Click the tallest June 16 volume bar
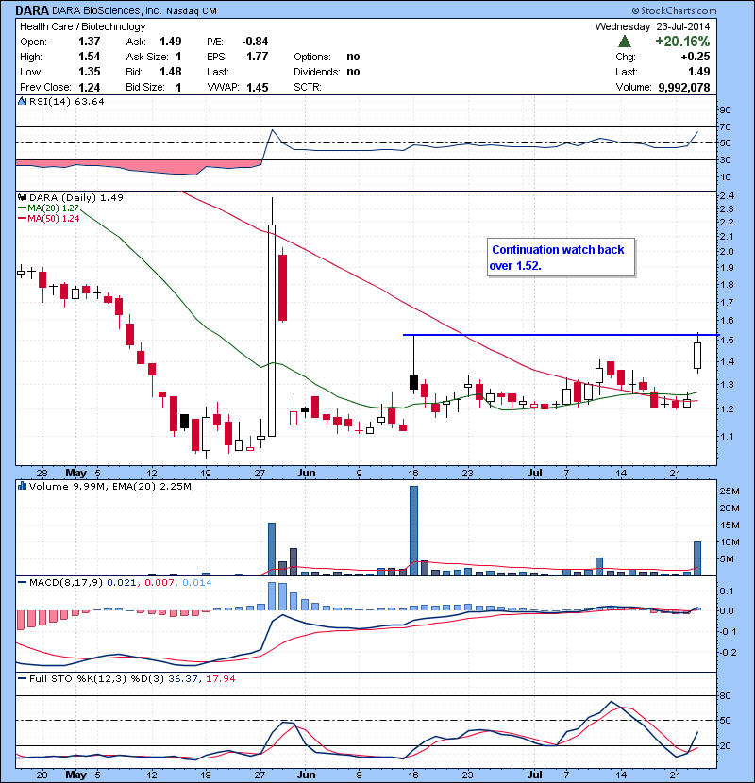 click(x=413, y=531)
